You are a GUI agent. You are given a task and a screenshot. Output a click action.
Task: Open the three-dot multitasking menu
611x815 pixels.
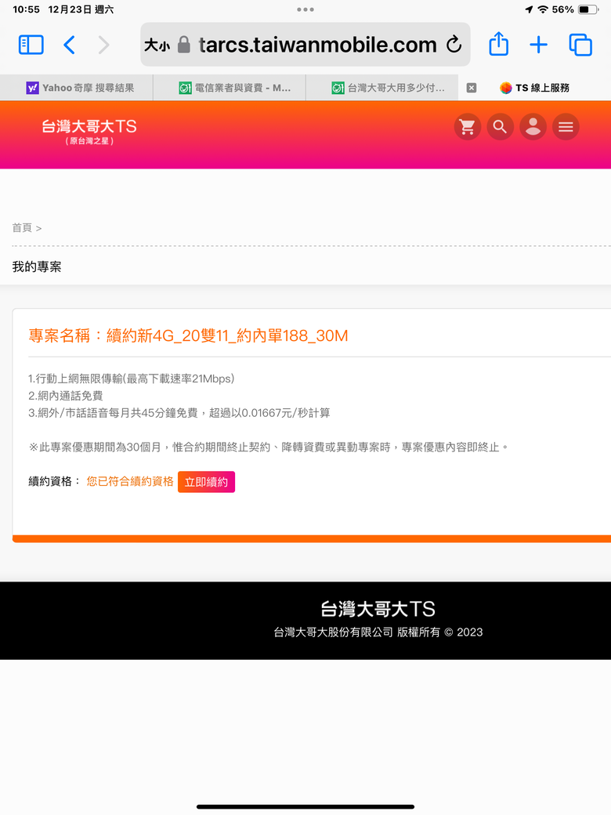pos(305,9)
